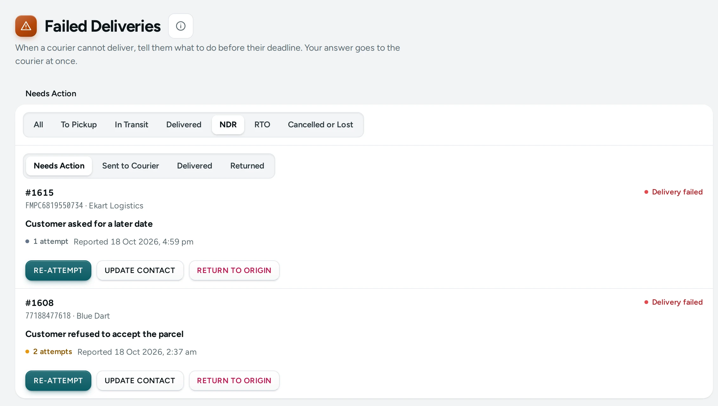718x406 pixels.
Task: Open the Delivered sub-tab beside Sent to Courier
Action: pyautogui.click(x=194, y=166)
